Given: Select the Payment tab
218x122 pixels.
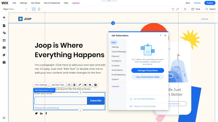Looking at the screenshot, I should pos(115,56).
